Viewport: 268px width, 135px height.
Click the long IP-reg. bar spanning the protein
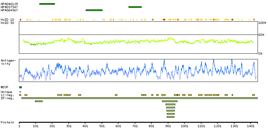point(139,98)
